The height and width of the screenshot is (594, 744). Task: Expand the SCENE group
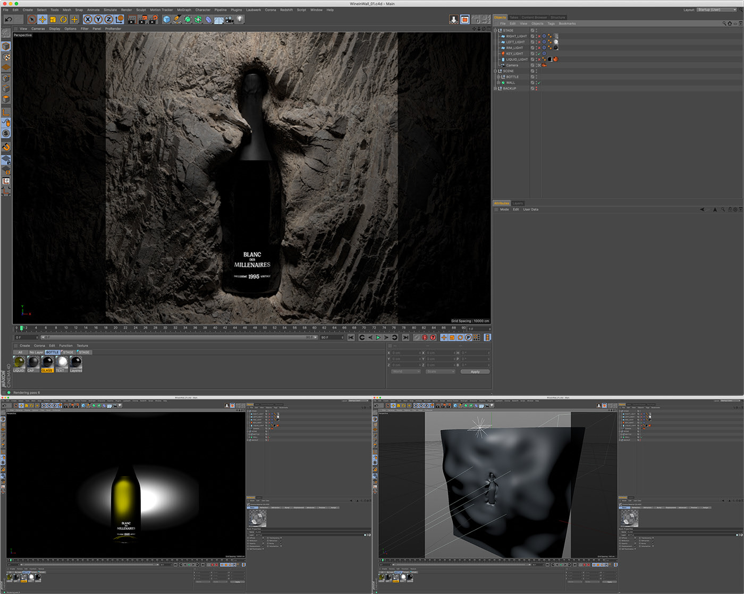point(495,71)
